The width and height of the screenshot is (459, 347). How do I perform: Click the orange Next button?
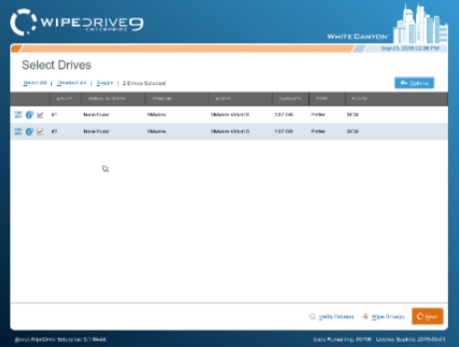click(x=427, y=317)
